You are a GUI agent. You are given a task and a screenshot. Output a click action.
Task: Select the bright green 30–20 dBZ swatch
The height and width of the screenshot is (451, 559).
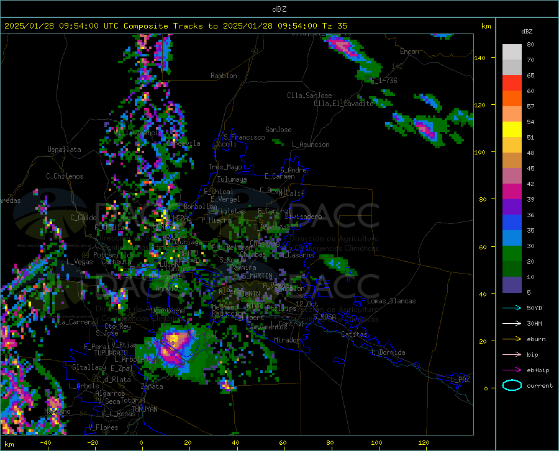click(x=512, y=254)
